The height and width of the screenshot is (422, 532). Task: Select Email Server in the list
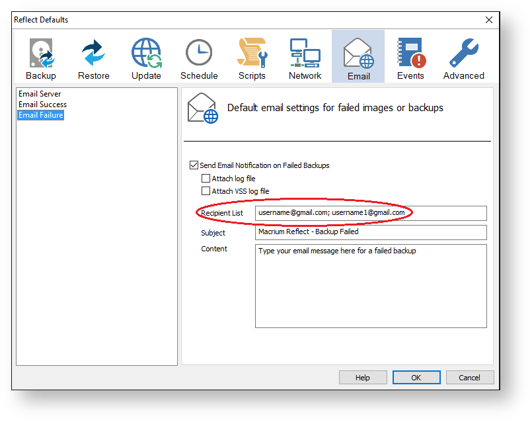click(40, 94)
